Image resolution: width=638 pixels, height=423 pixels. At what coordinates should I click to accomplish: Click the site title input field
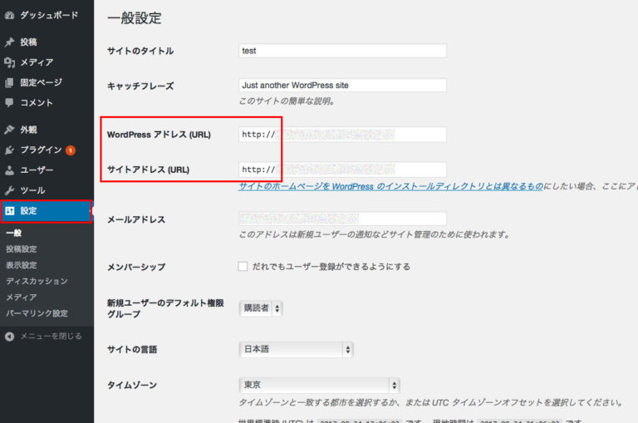(342, 51)
